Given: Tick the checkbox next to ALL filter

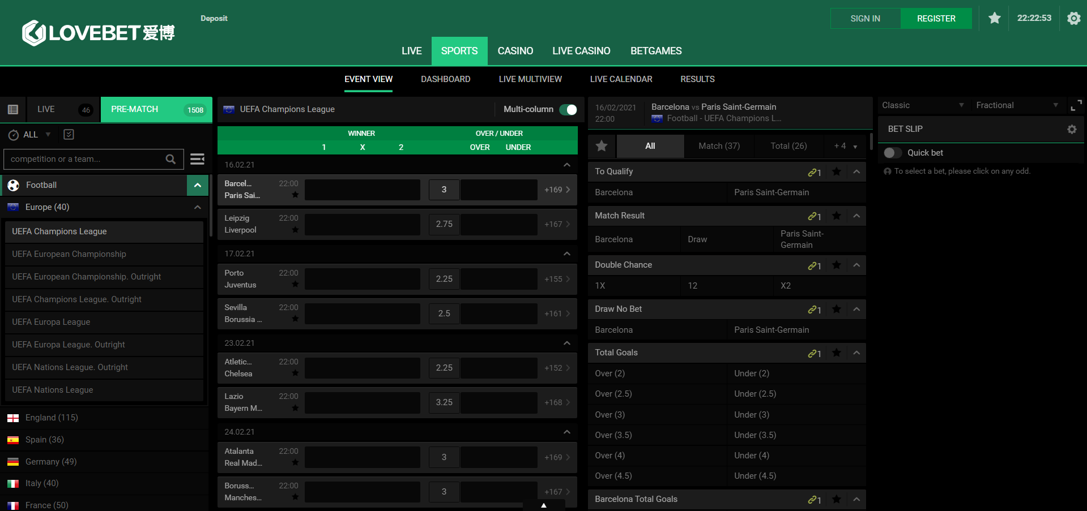Looking at the screenshot, I should point(69,134).
